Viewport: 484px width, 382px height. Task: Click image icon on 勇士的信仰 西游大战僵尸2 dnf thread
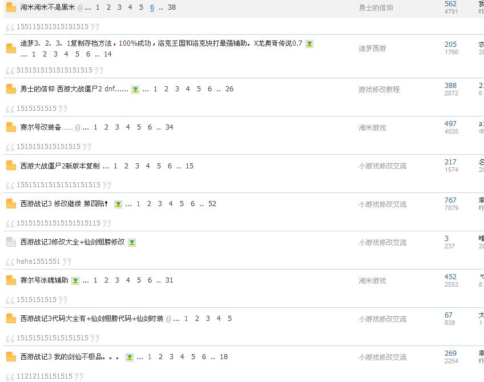point(135,90)
